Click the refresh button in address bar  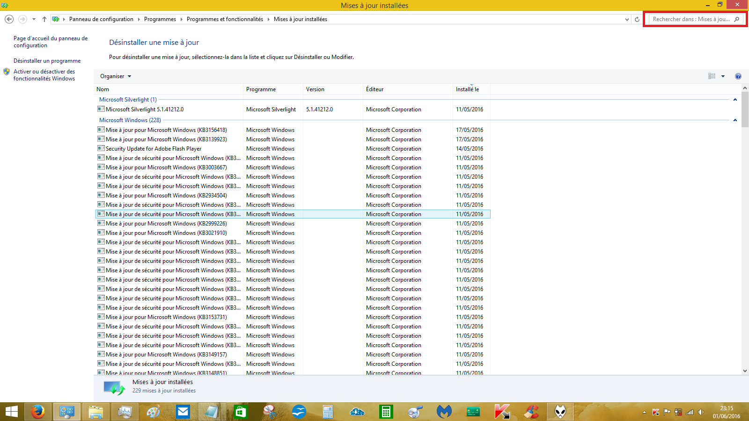637,19
